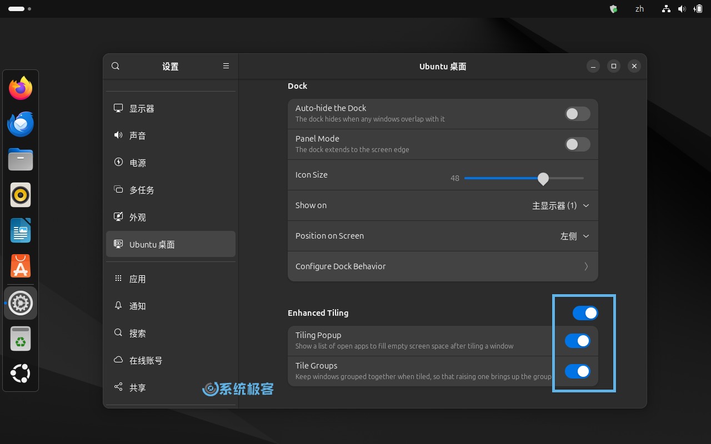Click the Enhanced Tiling heading text
This screenshot has width=711, height=444.
318,313
